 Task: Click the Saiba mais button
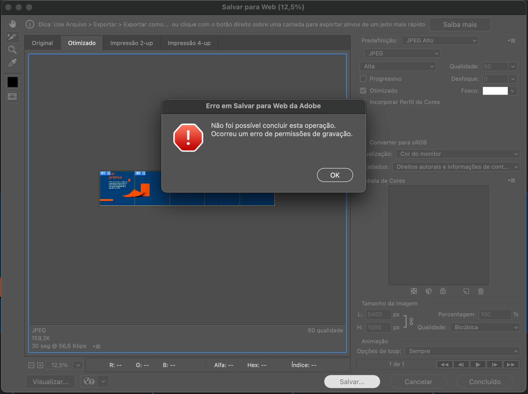[460, 25]
